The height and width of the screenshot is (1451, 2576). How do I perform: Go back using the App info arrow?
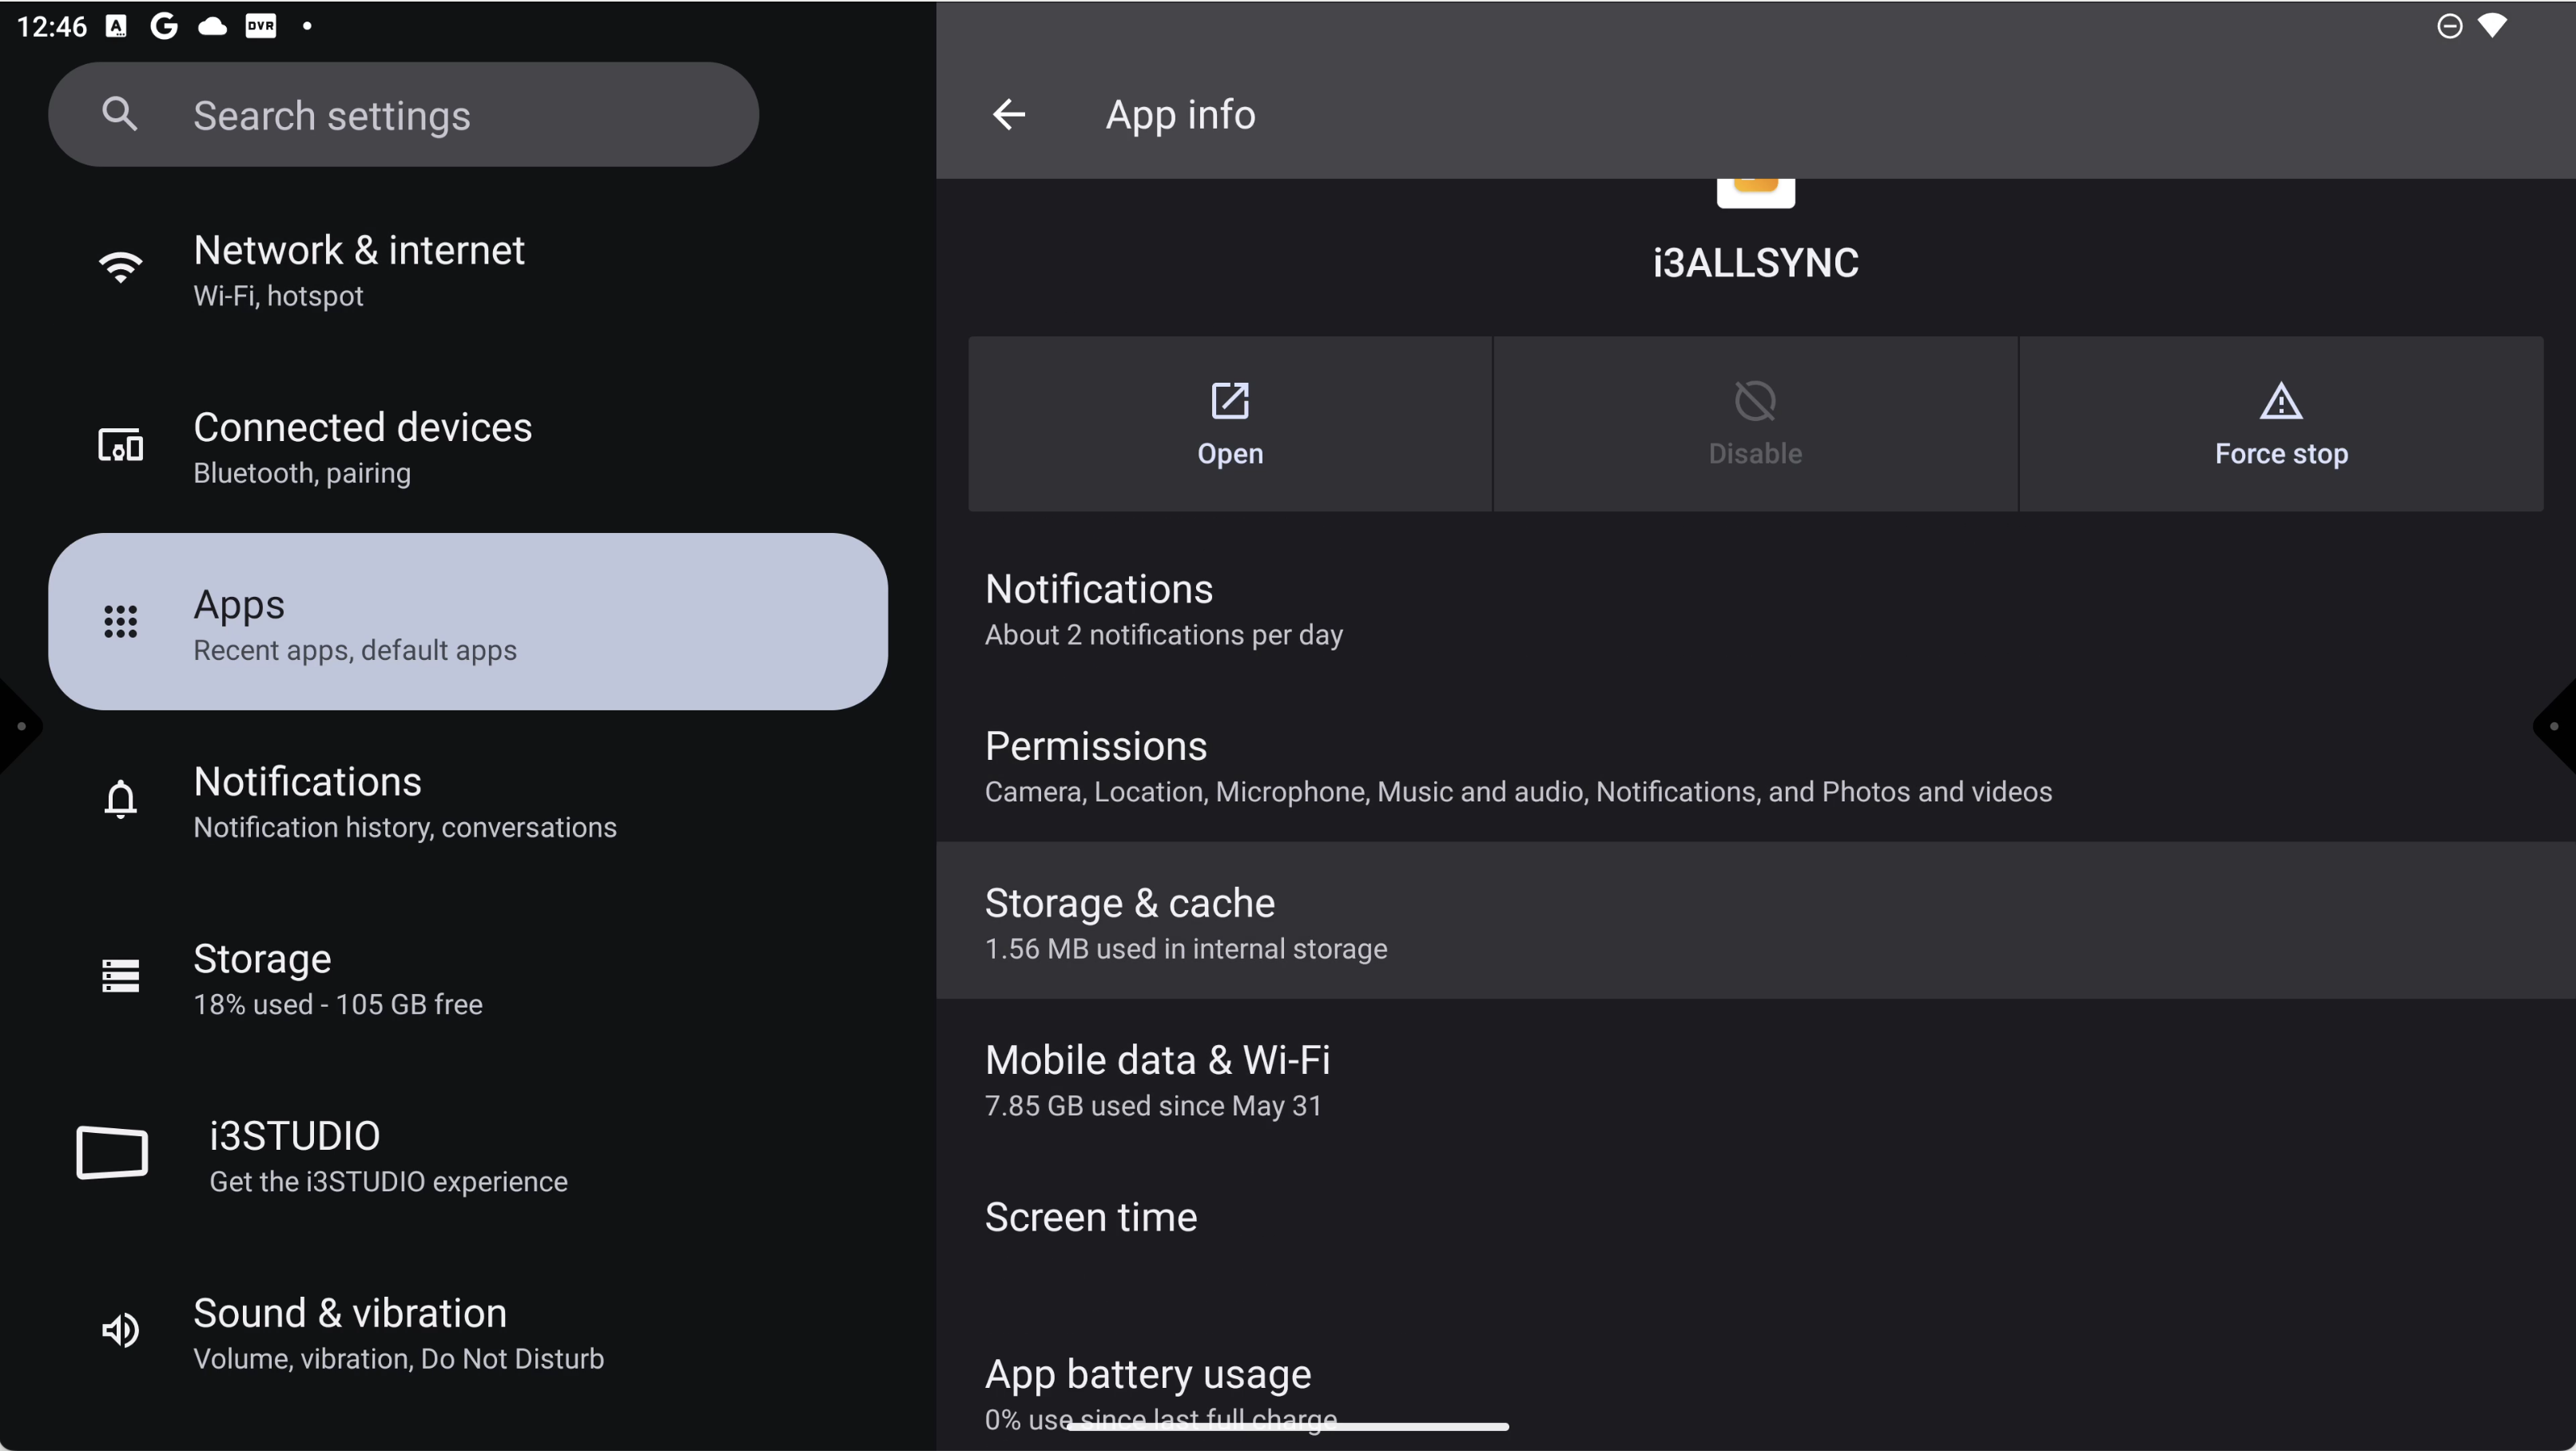click(x=1008, y=114)
